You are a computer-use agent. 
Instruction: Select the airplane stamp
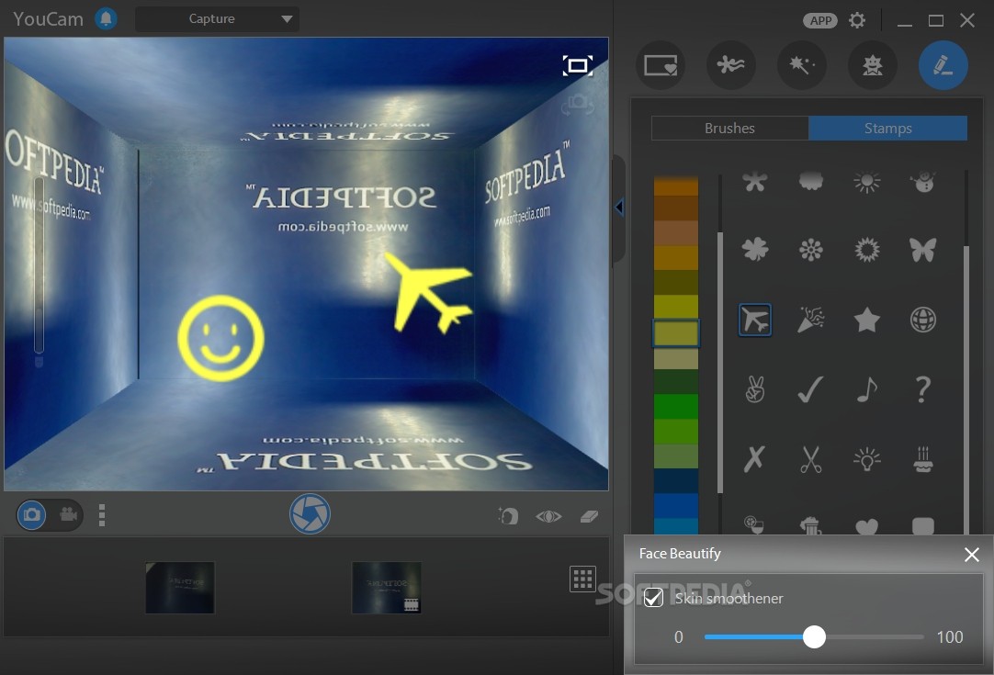(755, 320)
